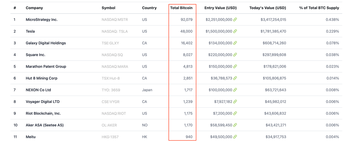Open Galaxy Digital Holdings source link icon

[x=235, y=43]
